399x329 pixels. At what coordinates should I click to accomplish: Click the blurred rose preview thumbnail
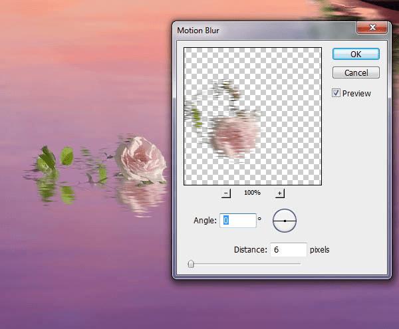[x=253, y=116]
